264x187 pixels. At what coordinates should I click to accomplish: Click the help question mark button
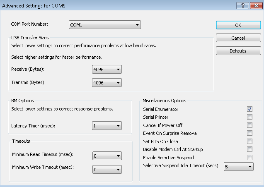pos(242,6)
